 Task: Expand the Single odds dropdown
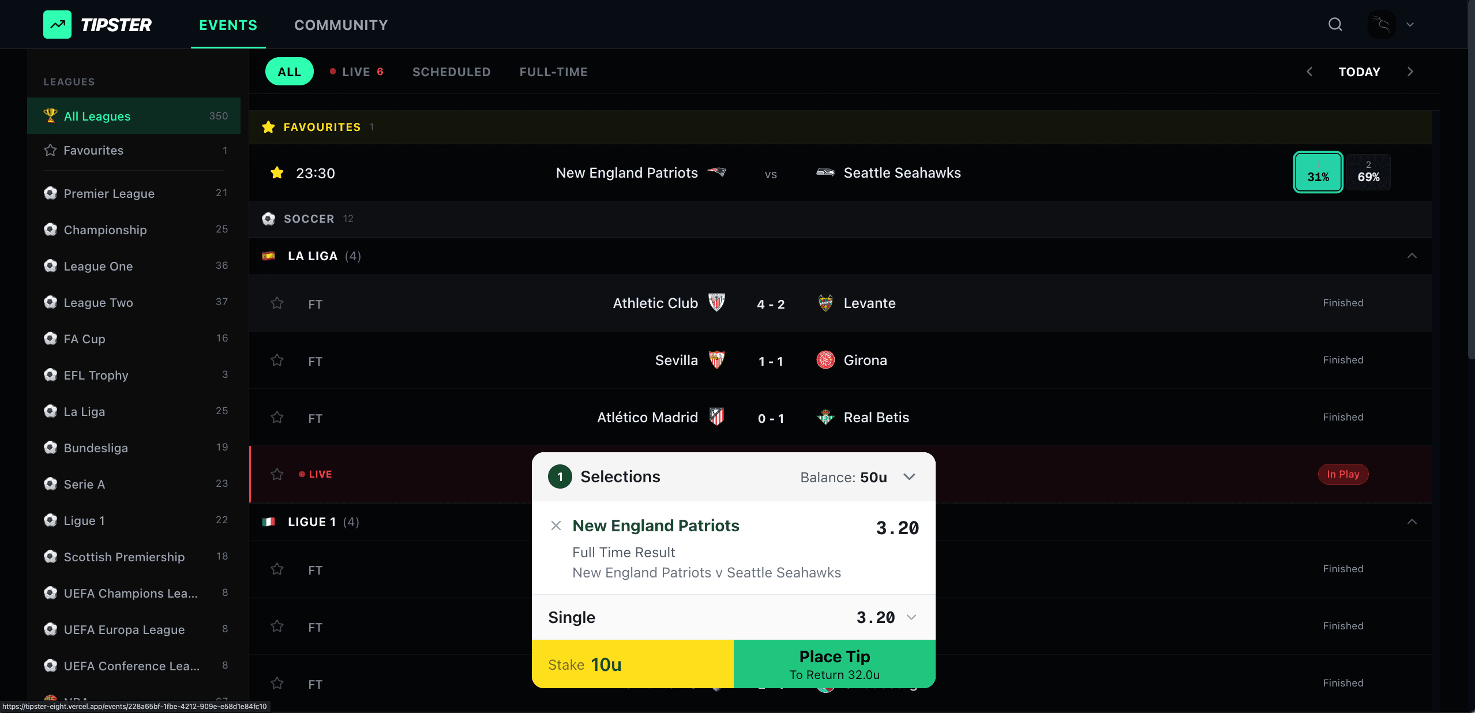click(x=910, y=617)
